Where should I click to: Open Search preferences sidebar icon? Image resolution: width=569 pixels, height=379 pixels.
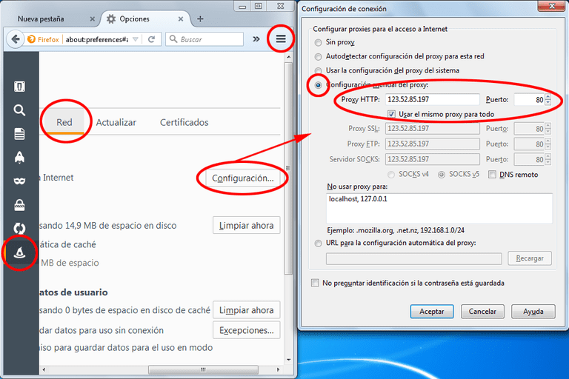[x=19, y=110]
